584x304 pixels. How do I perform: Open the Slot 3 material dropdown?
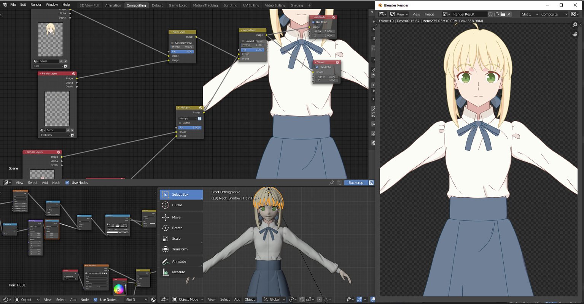click(135, 299)
